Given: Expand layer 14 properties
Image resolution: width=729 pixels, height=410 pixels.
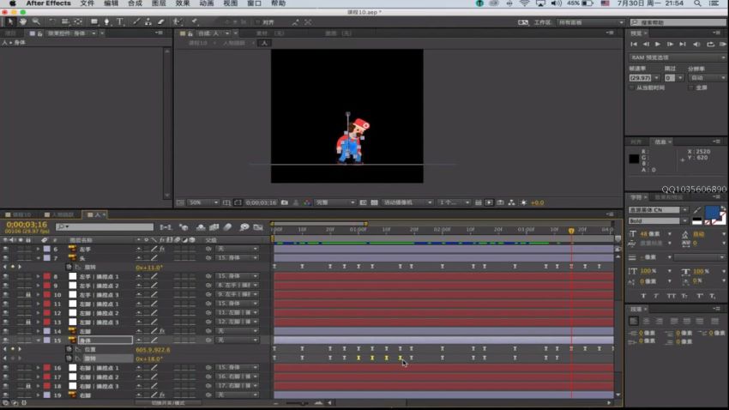Looking at the screenshot, I should (39, 331).
